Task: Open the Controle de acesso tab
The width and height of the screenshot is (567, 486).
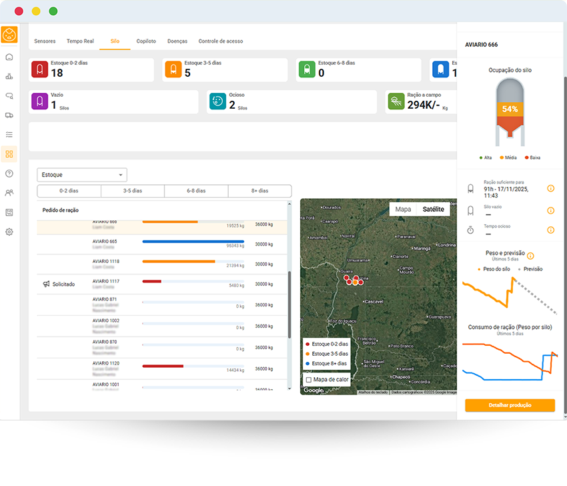Action: pyautogui.click(x=221, y=41)
